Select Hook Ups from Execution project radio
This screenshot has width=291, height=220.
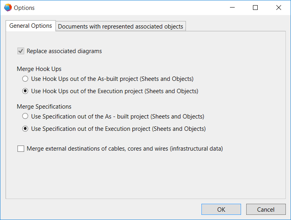25,91
